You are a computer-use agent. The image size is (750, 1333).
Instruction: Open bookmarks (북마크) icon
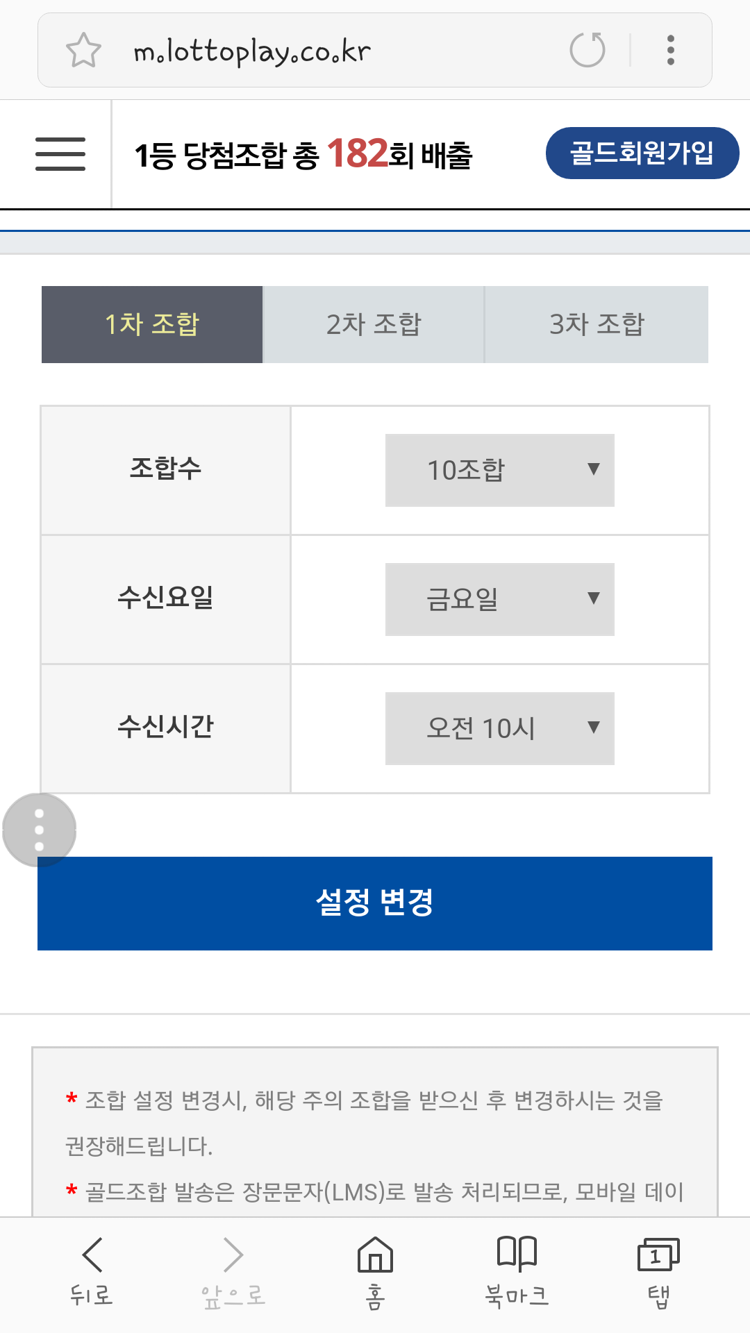(517, 1271)
